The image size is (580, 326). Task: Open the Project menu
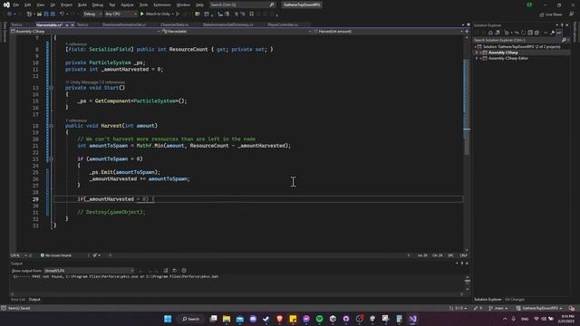[66, 5]
